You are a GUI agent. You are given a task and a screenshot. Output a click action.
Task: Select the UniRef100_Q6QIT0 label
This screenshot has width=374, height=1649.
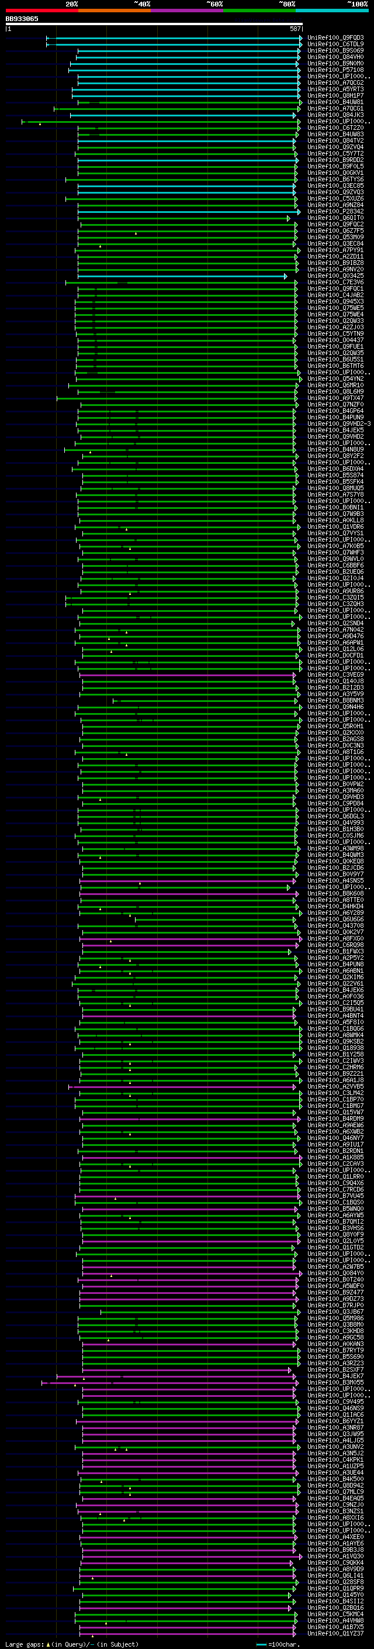click(x=335, y=218)
